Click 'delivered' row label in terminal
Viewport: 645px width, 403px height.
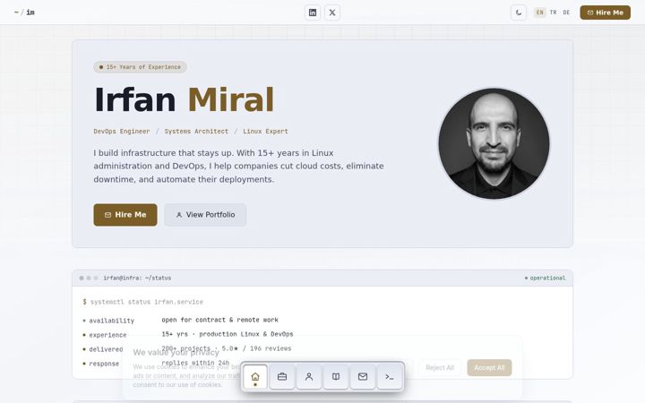[106, 349]
